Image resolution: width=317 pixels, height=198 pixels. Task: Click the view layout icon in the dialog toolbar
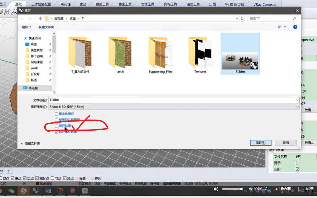pos(279,27)
